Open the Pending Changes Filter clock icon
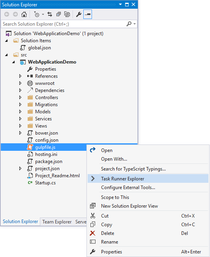 (37, 15)
